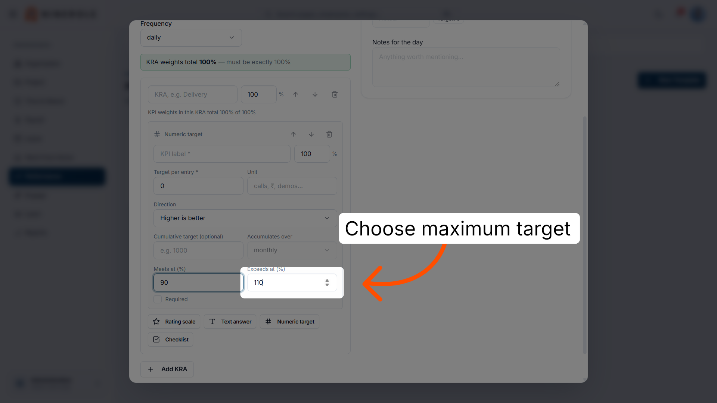Add a Text answer KPI
The image size is (717, 403).
[230, 322]
